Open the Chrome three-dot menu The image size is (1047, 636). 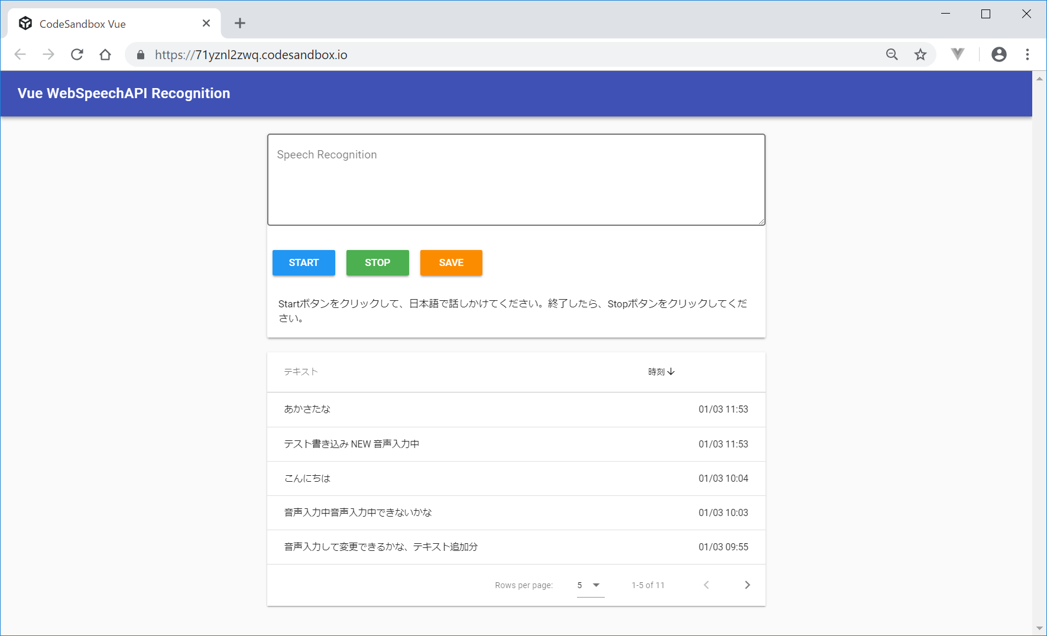click(x=1027, y=54)
